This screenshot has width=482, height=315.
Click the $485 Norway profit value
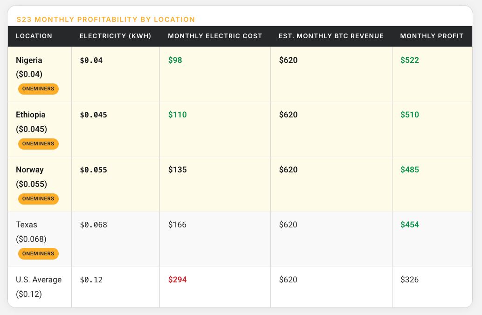point(410,170)
